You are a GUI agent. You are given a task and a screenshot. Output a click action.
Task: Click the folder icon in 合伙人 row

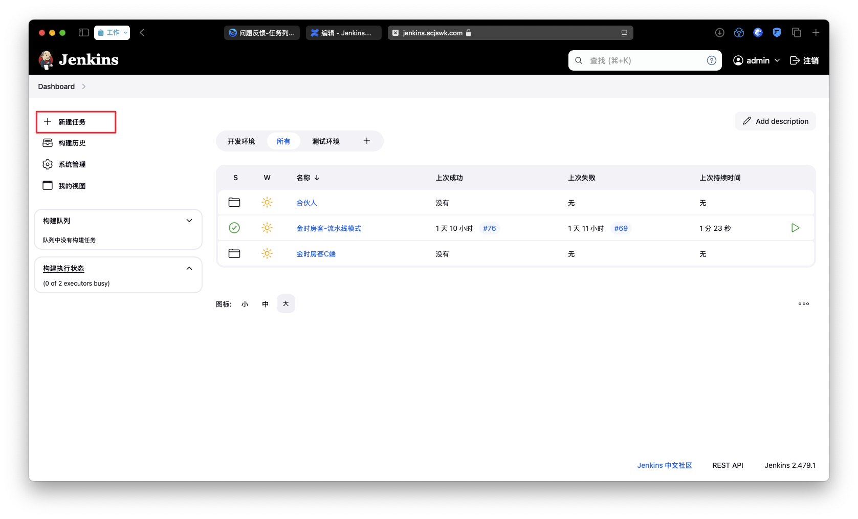click(x=234, y=202)
